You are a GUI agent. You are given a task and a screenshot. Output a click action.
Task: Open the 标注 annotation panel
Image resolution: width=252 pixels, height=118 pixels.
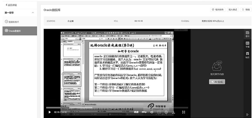247,55
